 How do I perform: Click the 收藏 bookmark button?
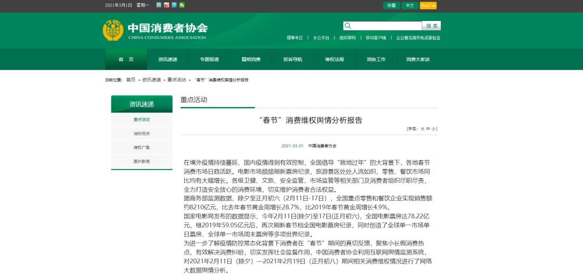[x=392, y=5]
